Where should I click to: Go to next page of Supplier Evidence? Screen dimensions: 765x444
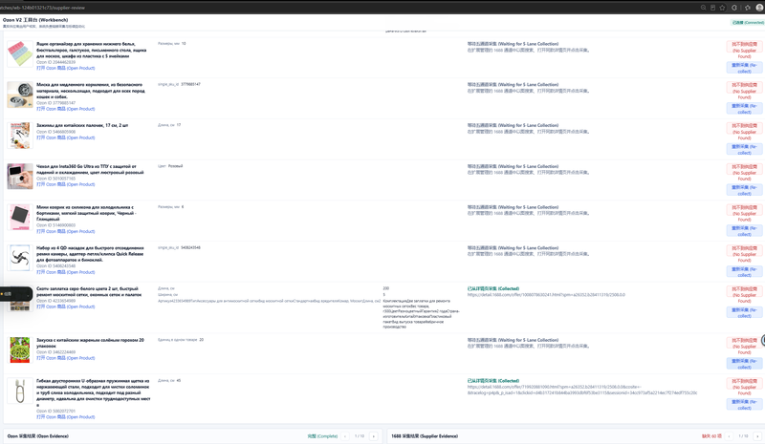[757, 436]
